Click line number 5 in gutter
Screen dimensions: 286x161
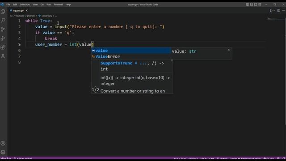coord(19,45)
